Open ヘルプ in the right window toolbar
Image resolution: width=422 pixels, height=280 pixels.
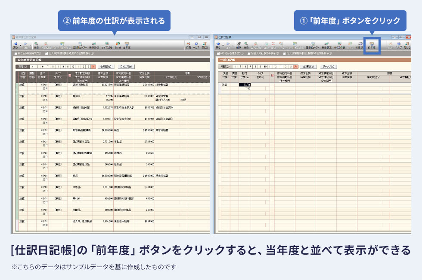tap(399, 45)
